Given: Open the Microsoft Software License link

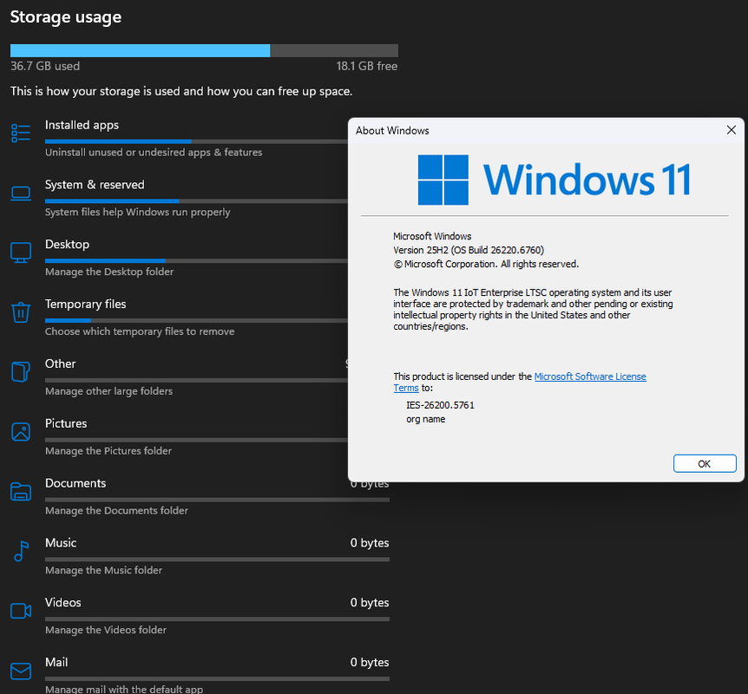Looking at the screenshot, I should coord(590,376).
